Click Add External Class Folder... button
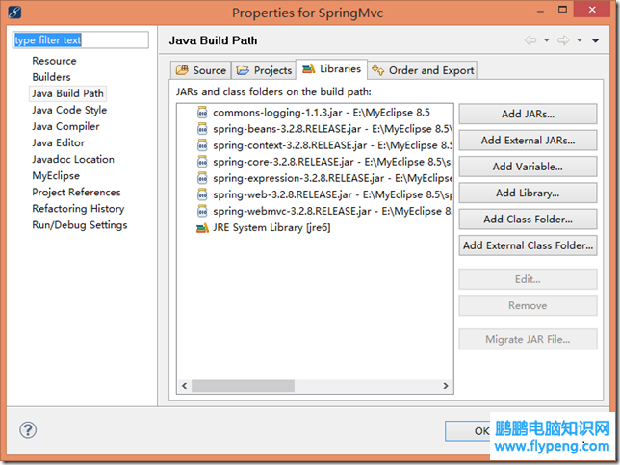The width and height of the screenshot is (620, 465). point(528,245)
